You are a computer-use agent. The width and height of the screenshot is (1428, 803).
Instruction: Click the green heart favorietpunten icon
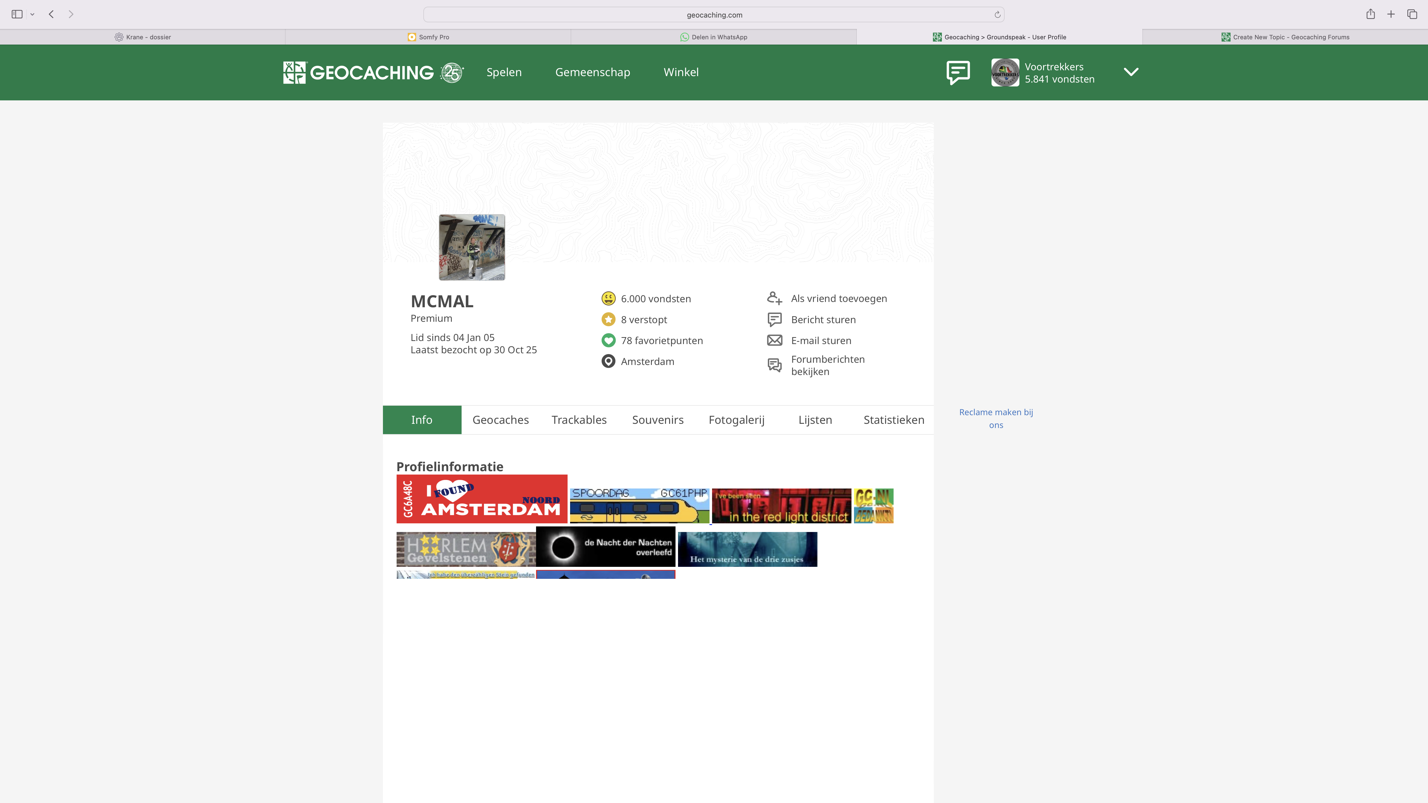(x=608, y=340)
